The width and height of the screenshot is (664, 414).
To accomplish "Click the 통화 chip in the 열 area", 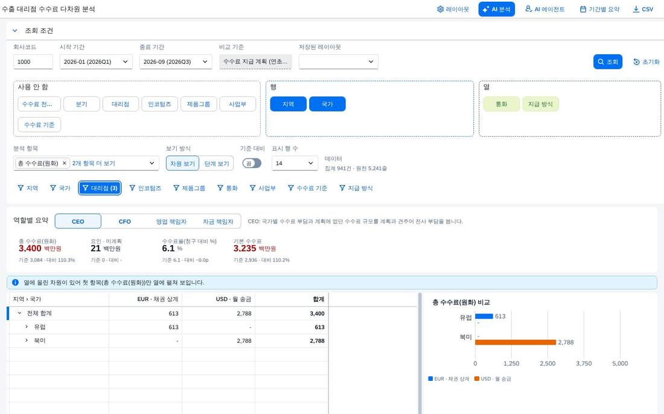I will click(502, 104).
